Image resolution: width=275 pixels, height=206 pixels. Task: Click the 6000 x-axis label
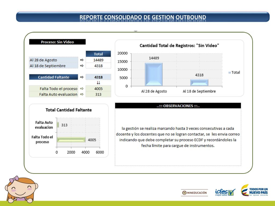coord(100,152)
